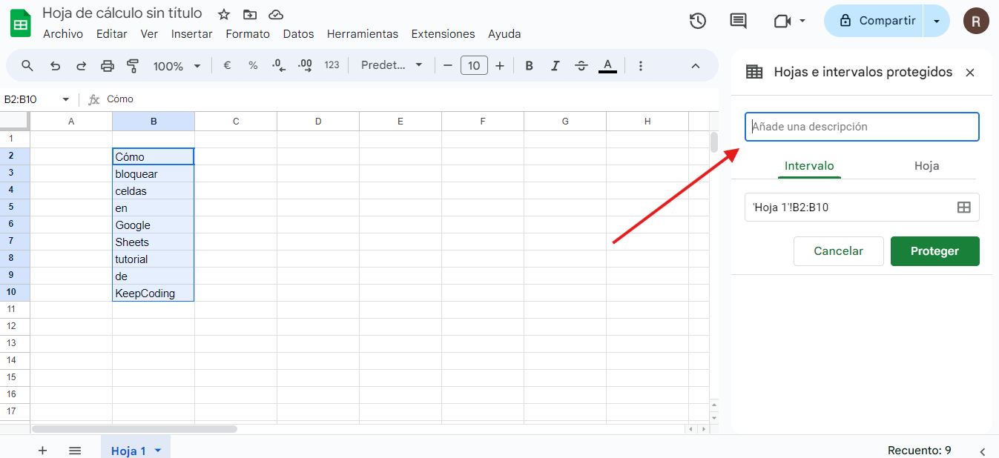Toggle strikethrough formatting
The width and height of the screenshot is (999, 458).
click(581, 65)
